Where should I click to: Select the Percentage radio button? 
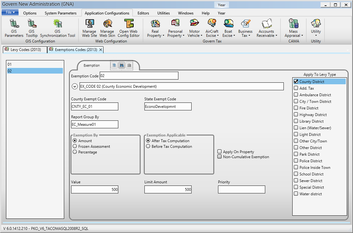(x=75, y=152)
